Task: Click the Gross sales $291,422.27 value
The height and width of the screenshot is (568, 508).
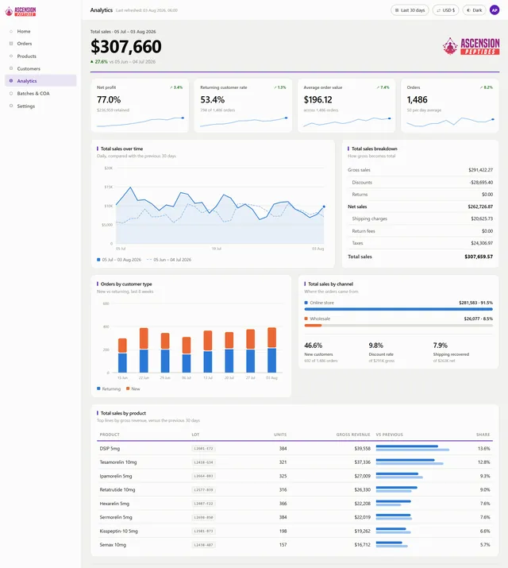Action: coord(480,170)
